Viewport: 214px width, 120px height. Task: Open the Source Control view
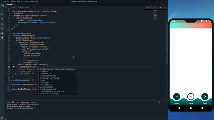(x=2, y=14)
